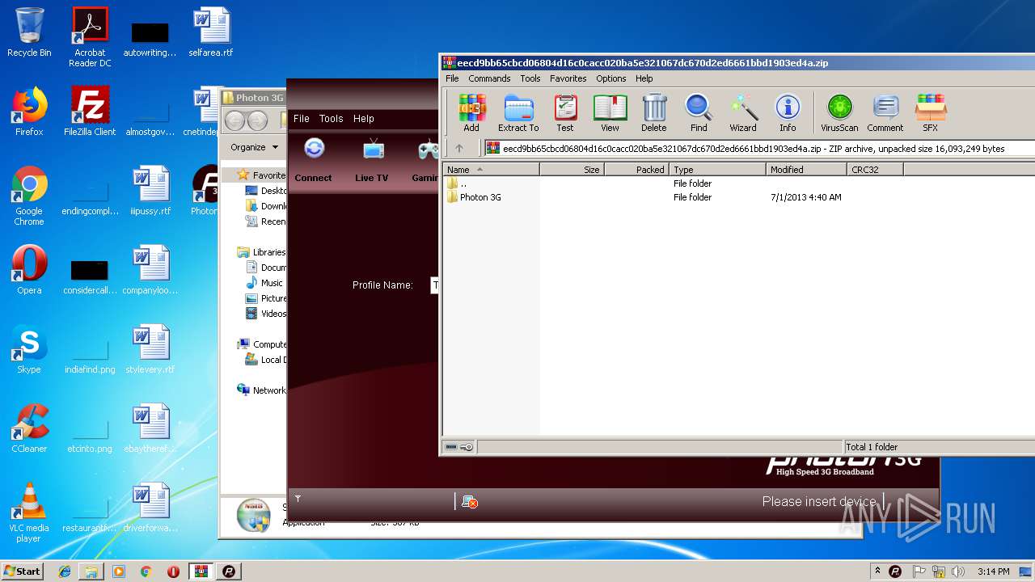This screenshot has height=582, width=1035.
Task: Select stylevery.rtf desktop document
Action: click(150, 349)
